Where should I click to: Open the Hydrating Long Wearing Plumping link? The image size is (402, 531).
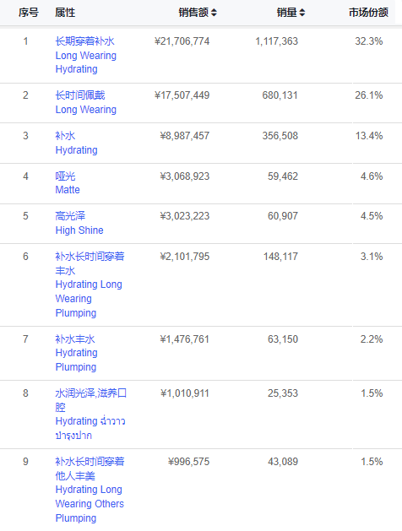(x=90, y=284)
